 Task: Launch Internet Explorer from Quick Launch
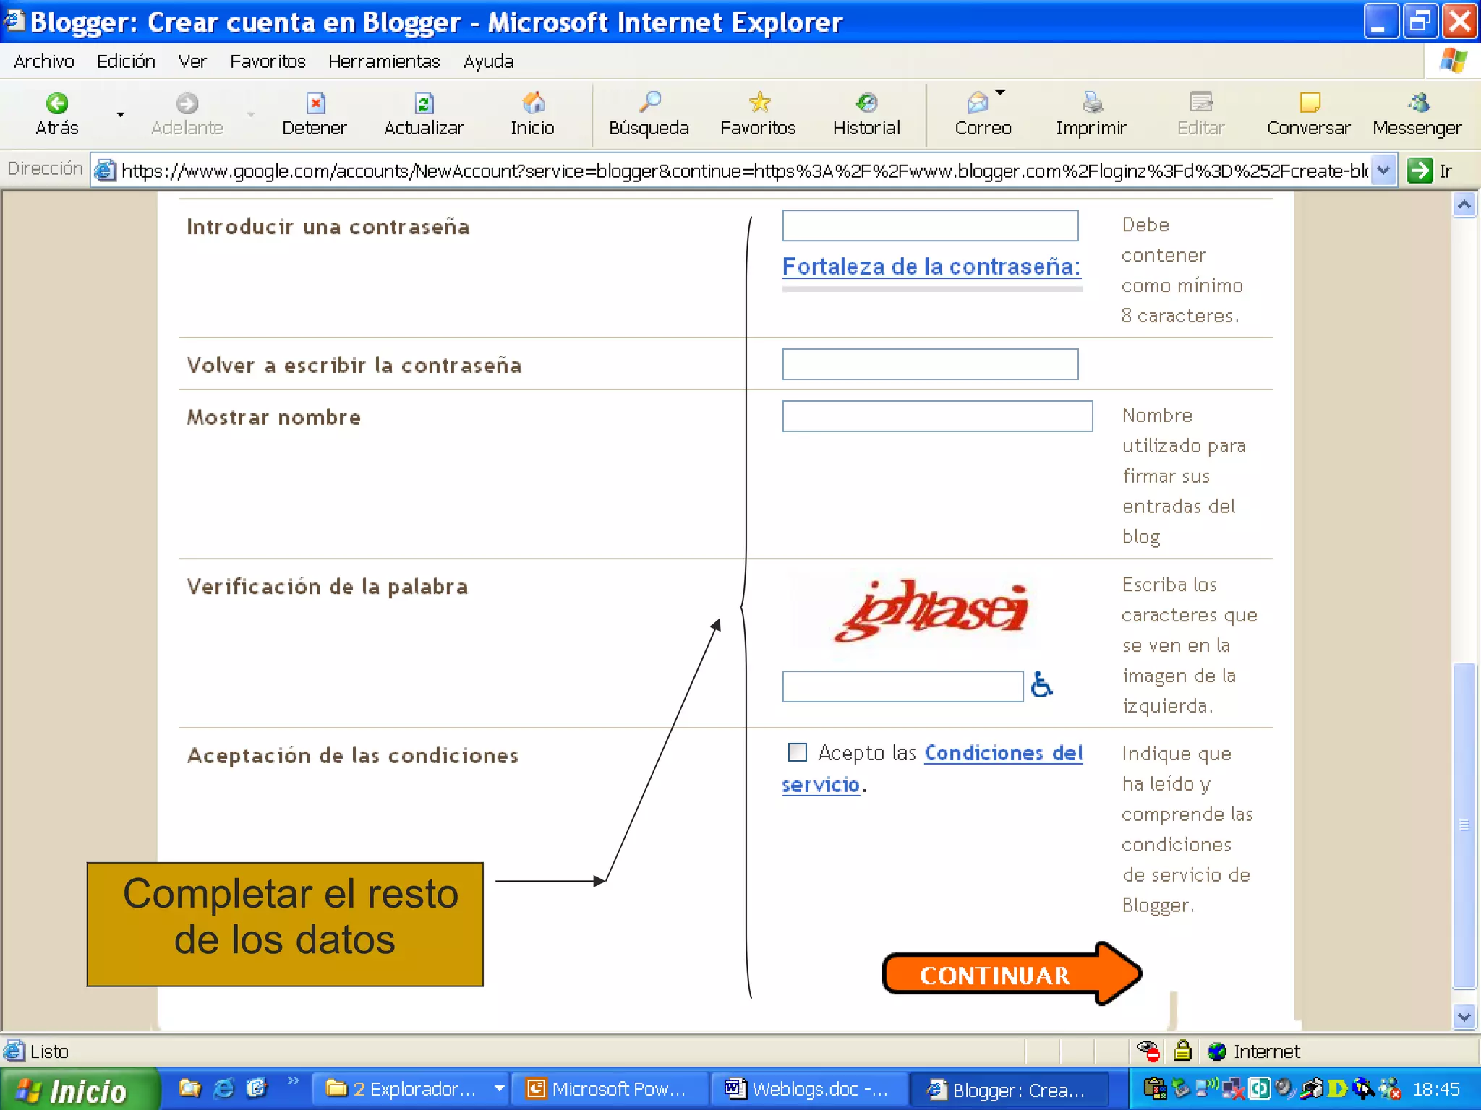click(x=224, y=1088)
